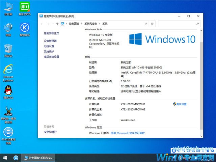The height and width of the screenshot is (162, 216).
Task: Open the This PC desktop icon
Action: pos(8,9)
